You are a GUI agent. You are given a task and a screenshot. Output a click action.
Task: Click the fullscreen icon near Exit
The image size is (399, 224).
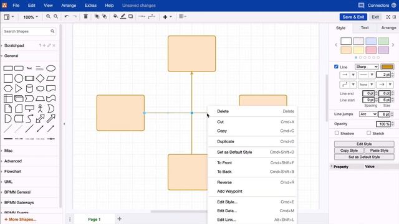(388, 17)
